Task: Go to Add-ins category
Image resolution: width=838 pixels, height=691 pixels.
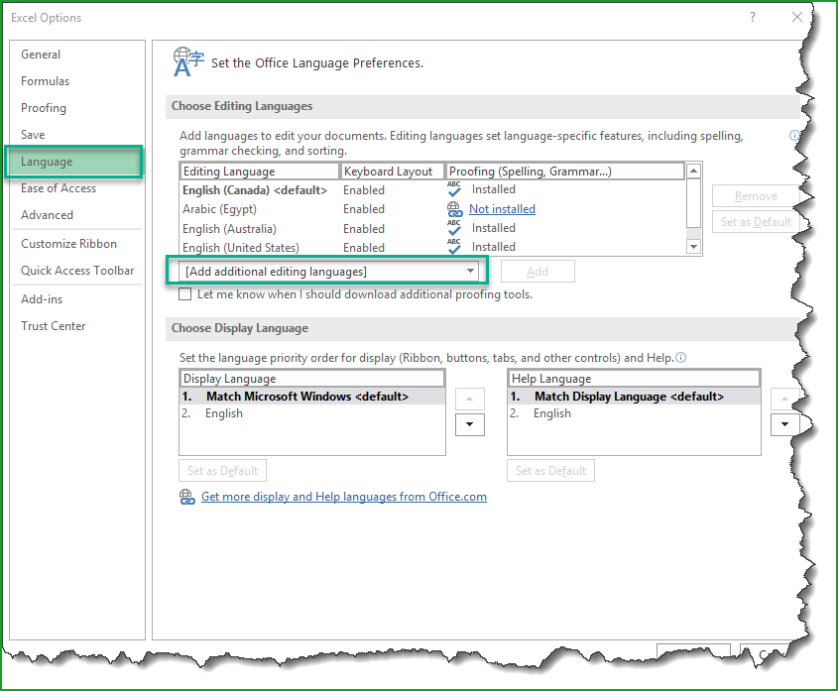Action: point(42,299)
